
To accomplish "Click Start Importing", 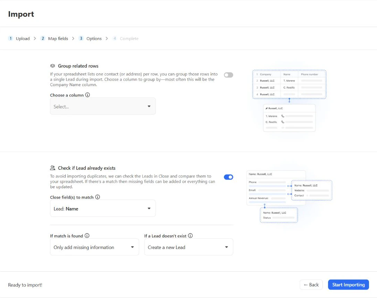I will [x=349, y=285].
